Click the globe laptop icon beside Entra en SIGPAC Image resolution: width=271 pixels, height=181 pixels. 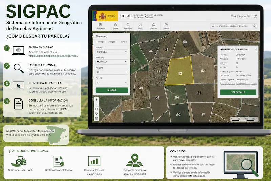tap(18, 51)
